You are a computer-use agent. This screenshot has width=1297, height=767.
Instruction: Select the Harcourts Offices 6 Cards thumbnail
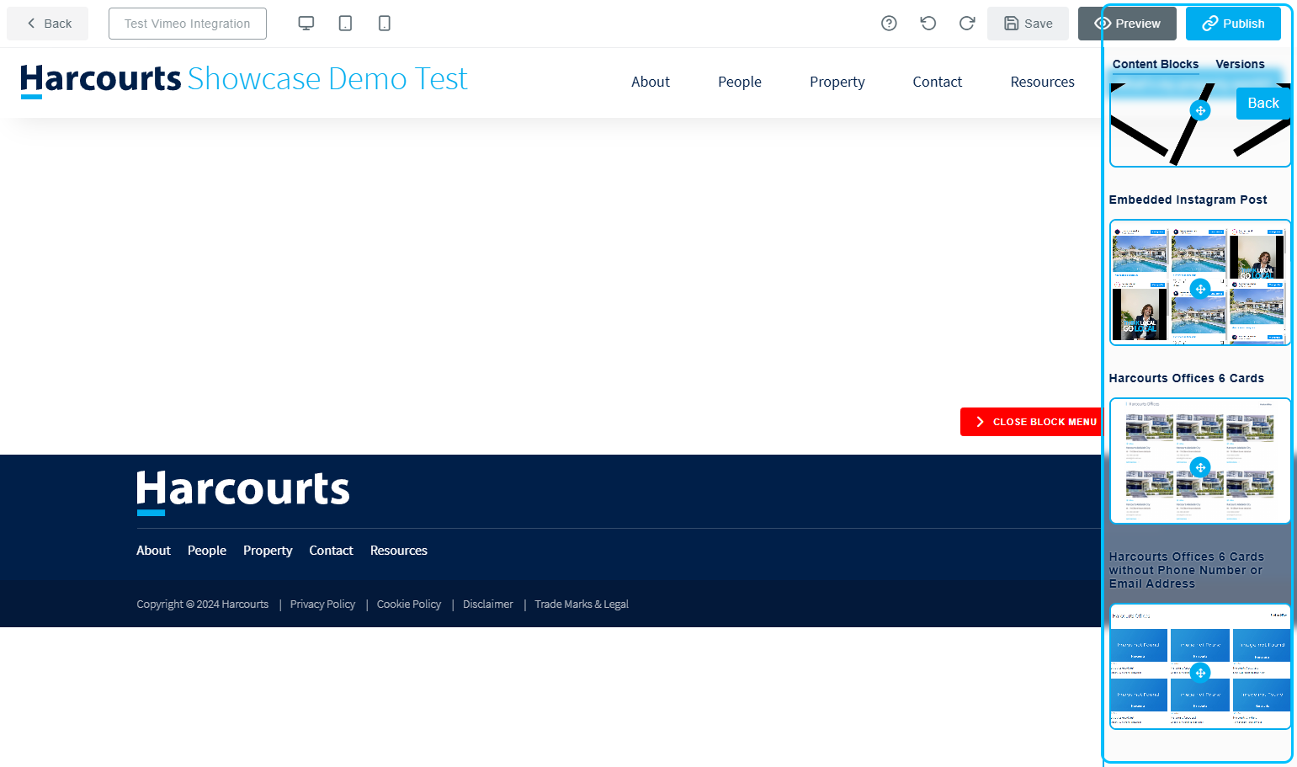[1200, 461]
